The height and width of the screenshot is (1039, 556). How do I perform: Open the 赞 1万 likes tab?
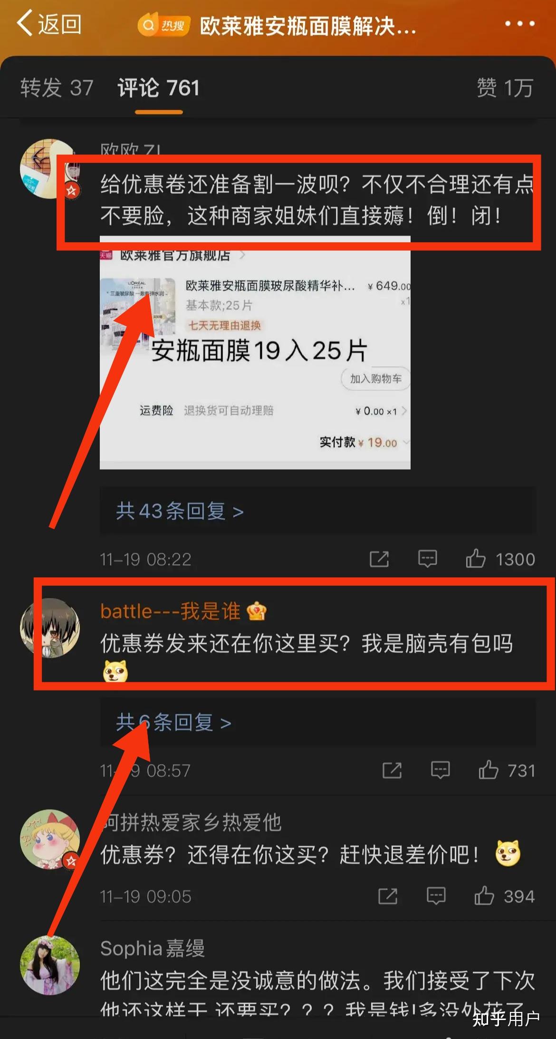tap(505, 88)
